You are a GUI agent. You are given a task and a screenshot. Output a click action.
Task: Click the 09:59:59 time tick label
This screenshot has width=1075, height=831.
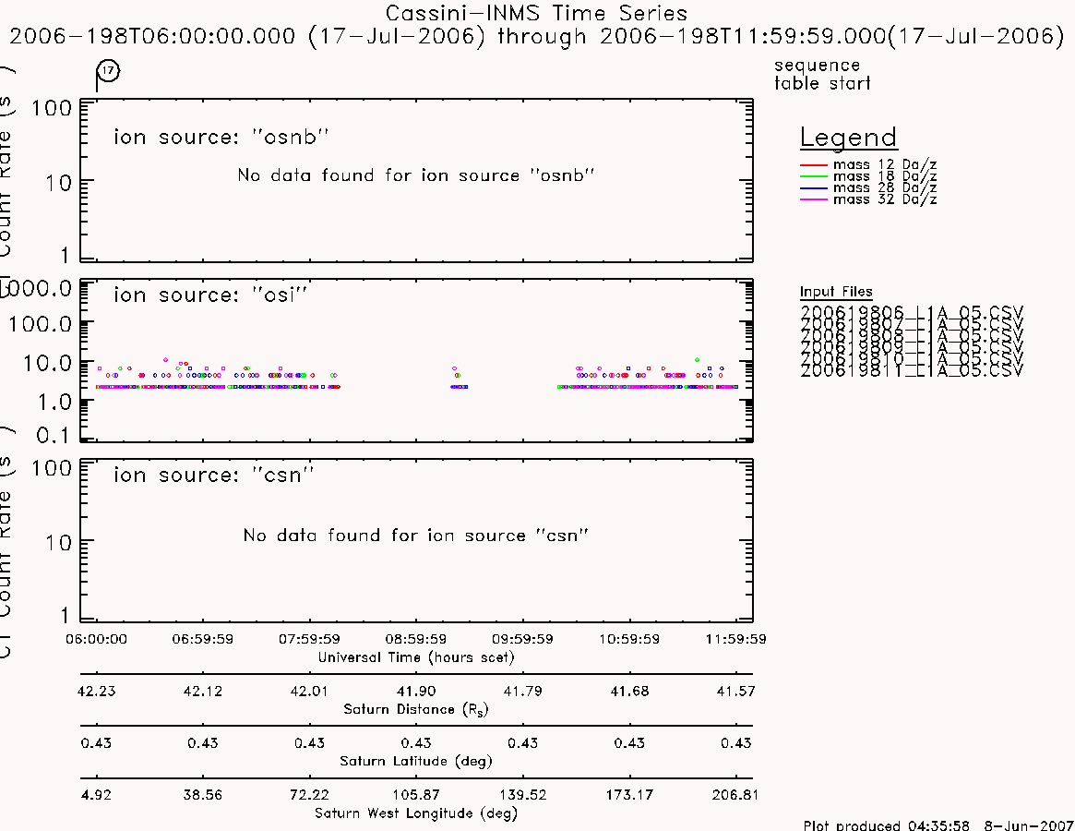coord(522,639)
